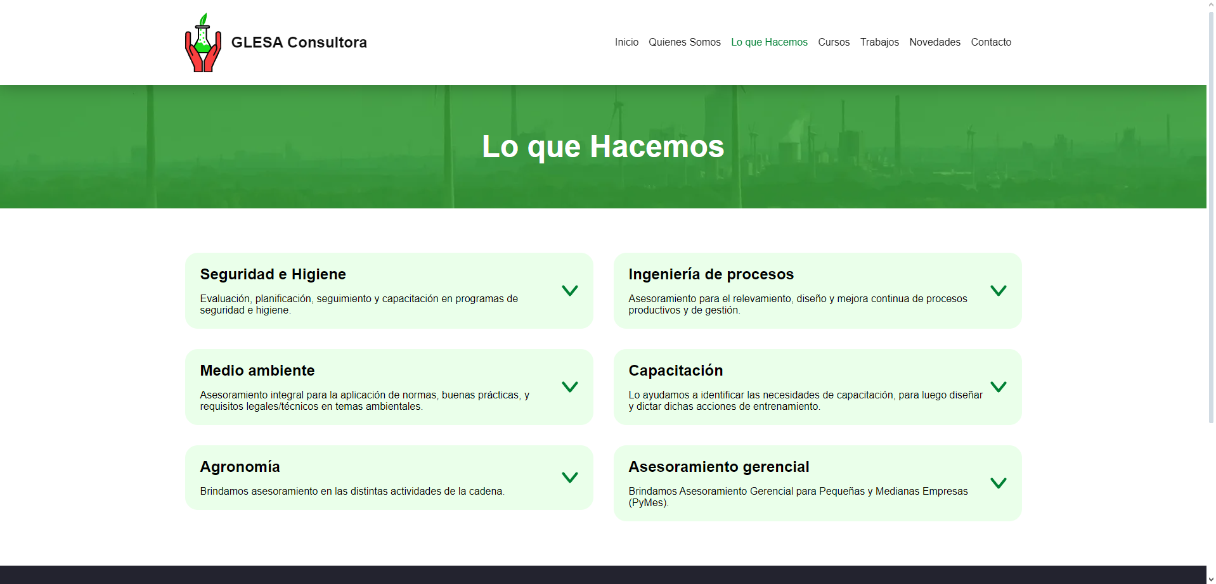Open the Novedades section

coord(935,42)
